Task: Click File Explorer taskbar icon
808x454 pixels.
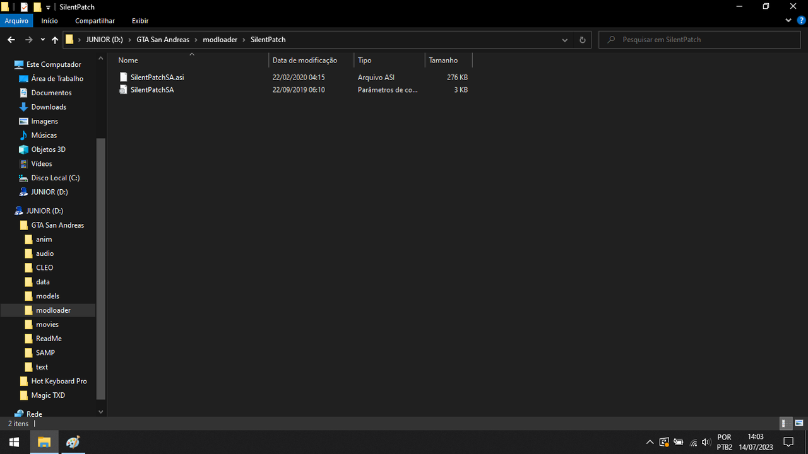Action: [x=44, y=442]
